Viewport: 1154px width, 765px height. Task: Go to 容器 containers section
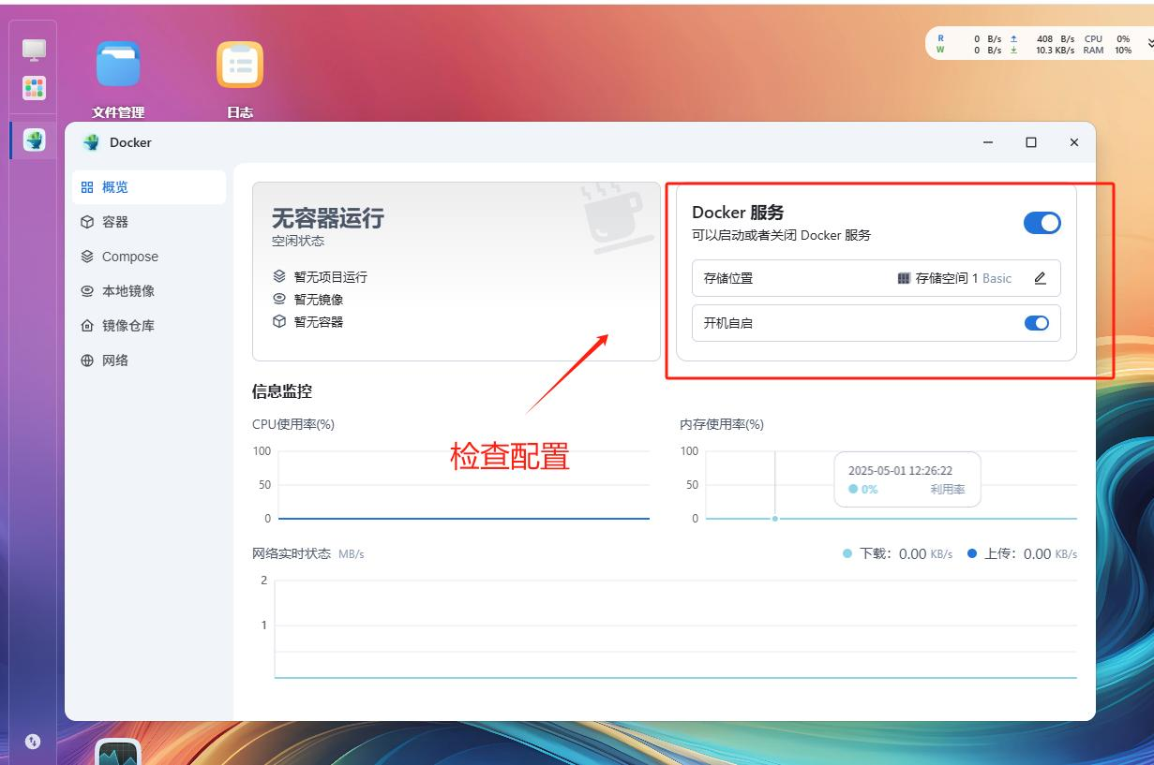point(149,222)
